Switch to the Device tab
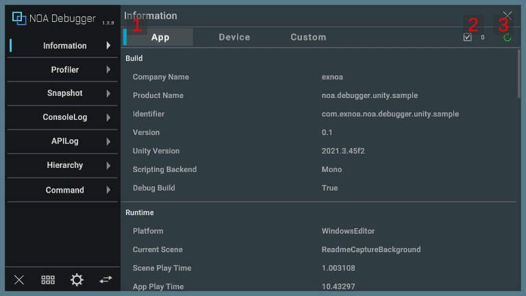 [x=234, y=37]
